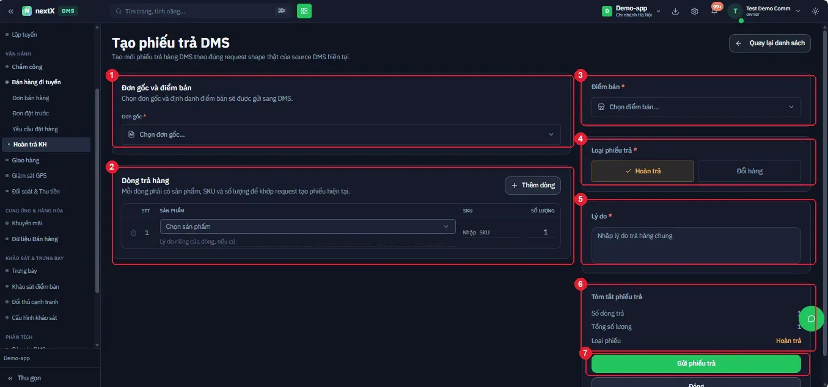Open Khảo sát điểm bán in sidebar
The height and width of the screenshot is (387, 828).
pos(35,286)
